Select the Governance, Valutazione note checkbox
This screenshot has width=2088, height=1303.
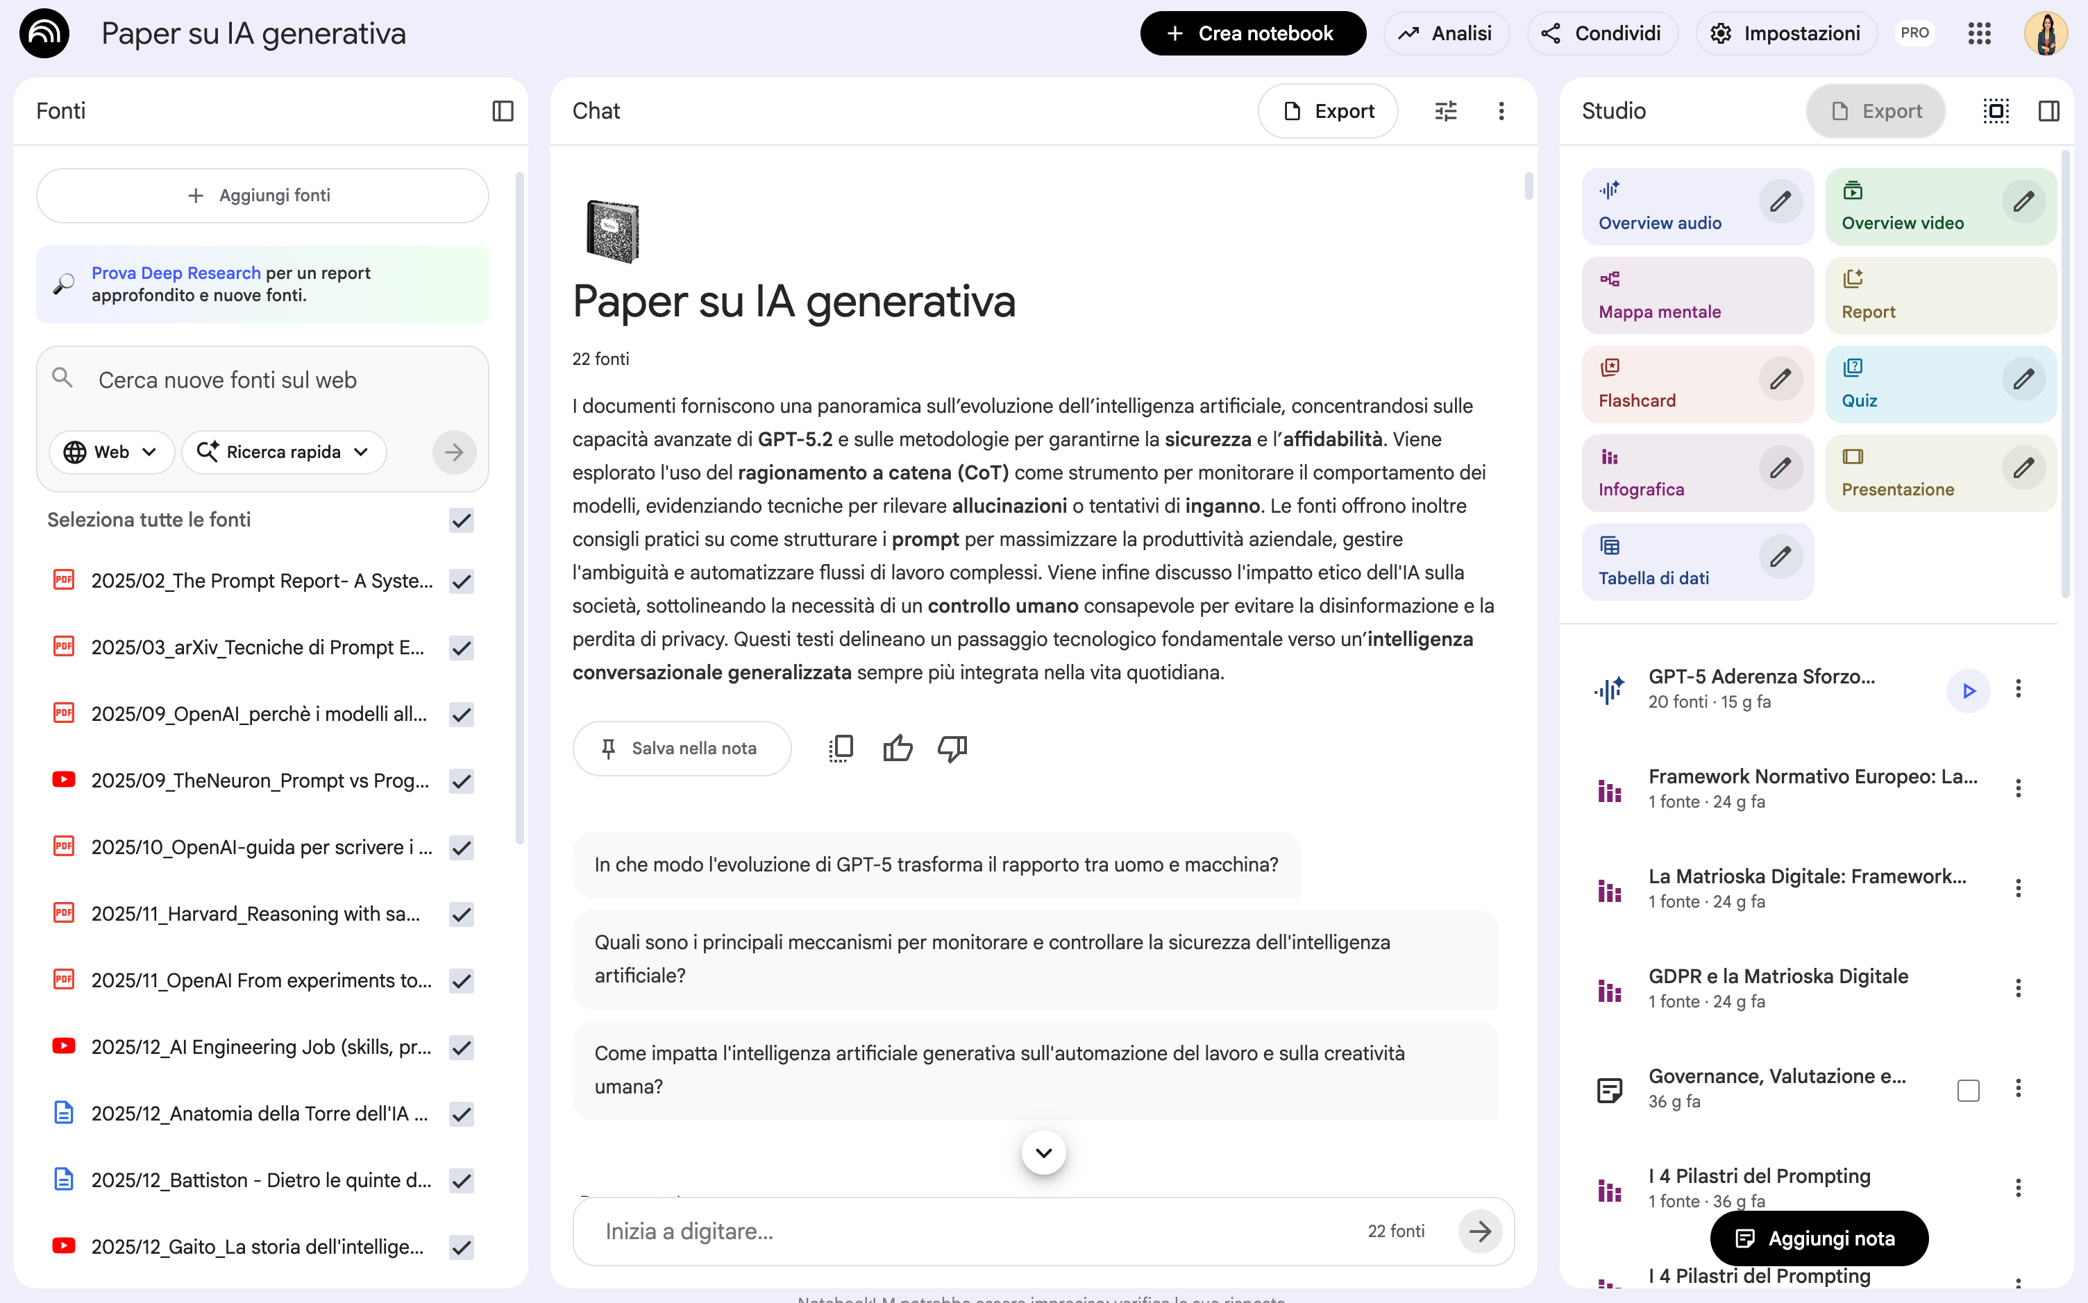[1968, 1089]
